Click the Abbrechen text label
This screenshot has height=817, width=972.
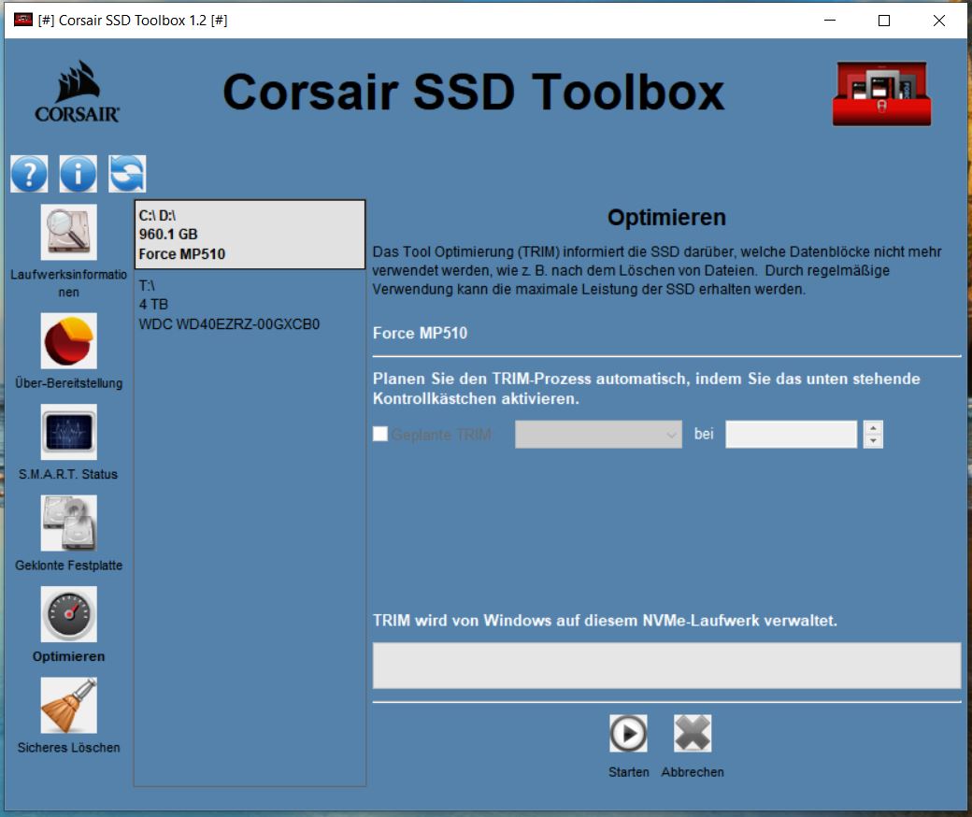coord(693,772)
